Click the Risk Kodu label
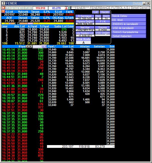This screenshot has width=152, height=163. pyautogui.click(x=83, y=39)
